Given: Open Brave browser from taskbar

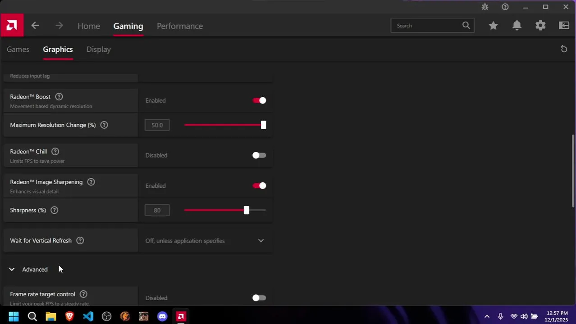Looking at the screenshot, I should click(69, 316).
